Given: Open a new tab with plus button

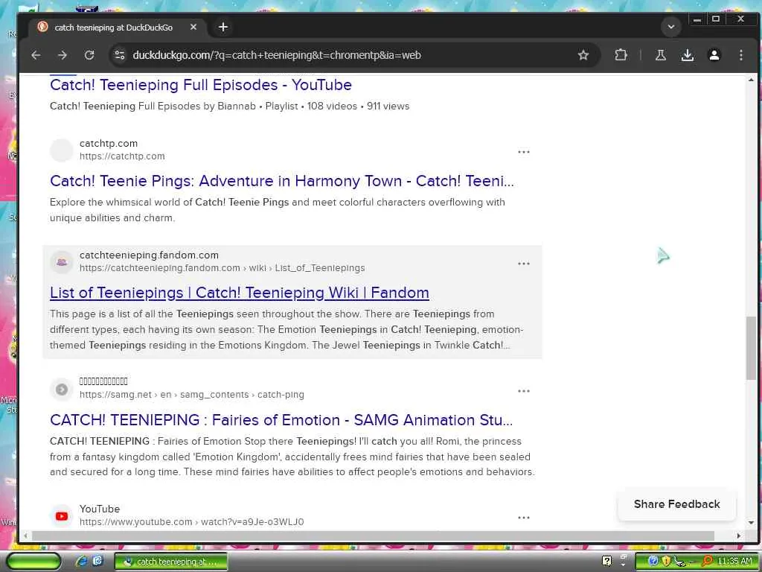Looking at the screenshot, I should pyautogui.click(x=223, y=28).
